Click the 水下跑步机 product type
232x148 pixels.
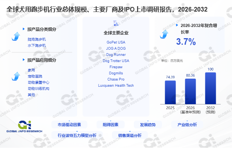pos(37,45)
